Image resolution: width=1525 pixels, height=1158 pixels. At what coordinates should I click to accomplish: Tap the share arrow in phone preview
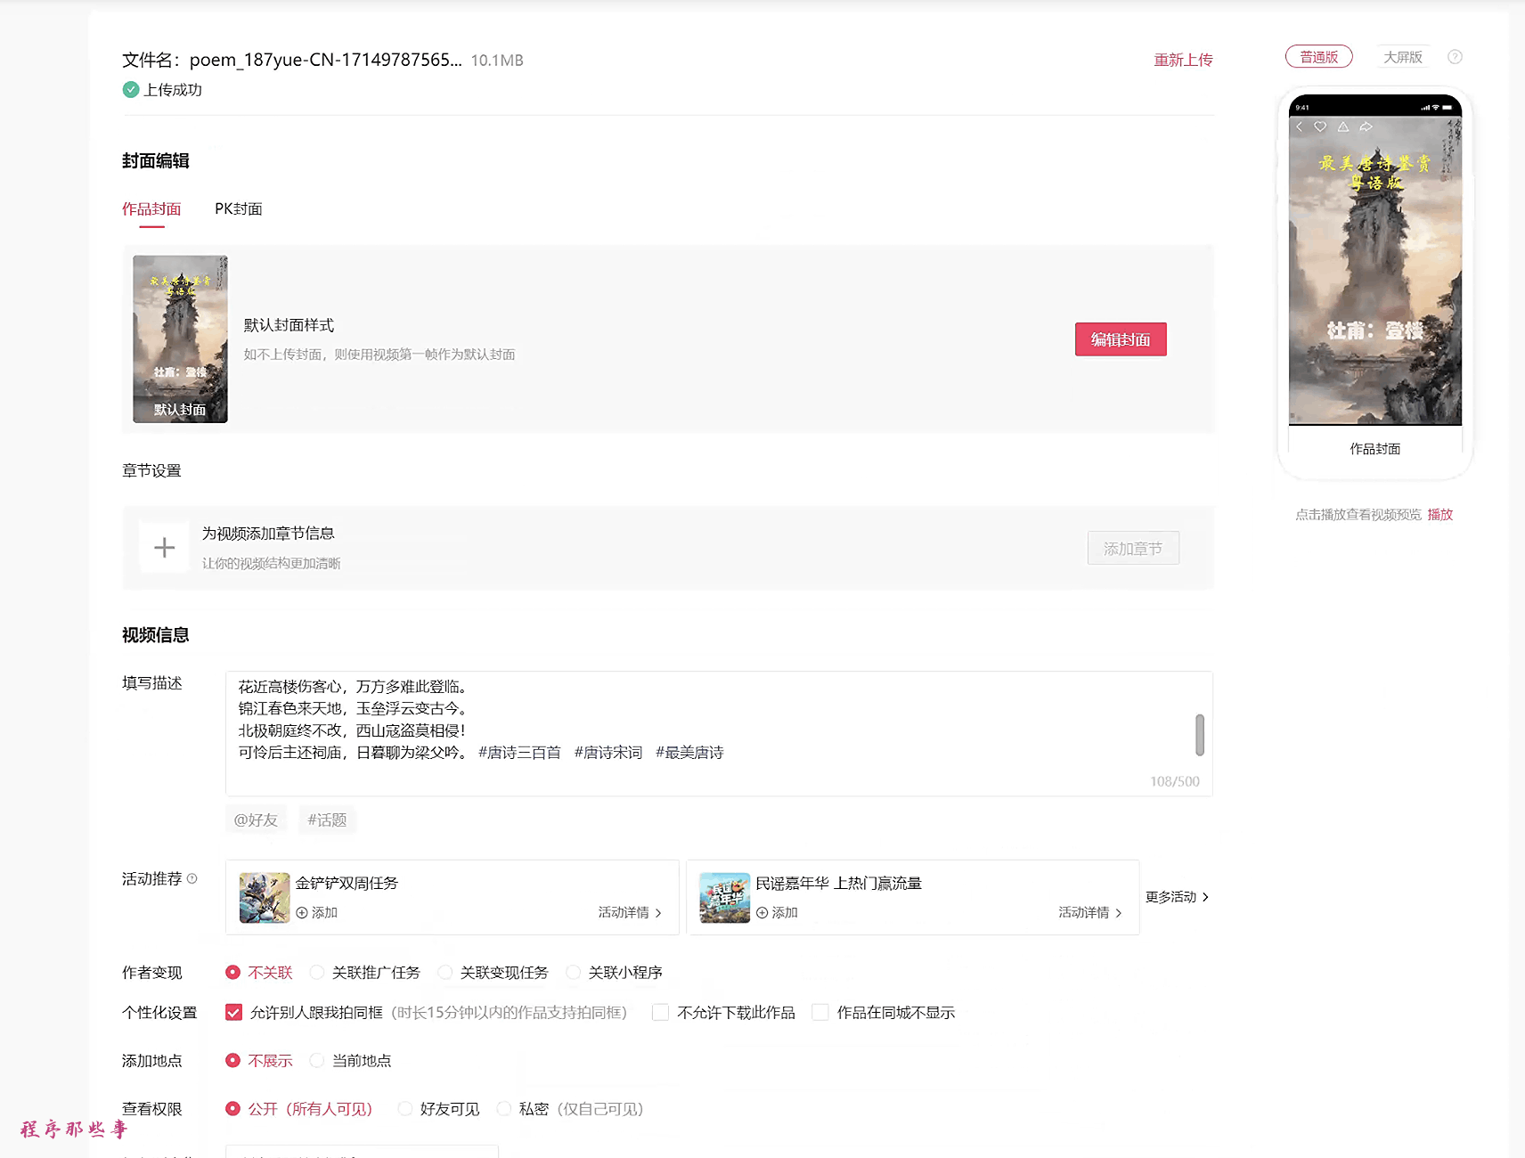(x=1366, y=126)
